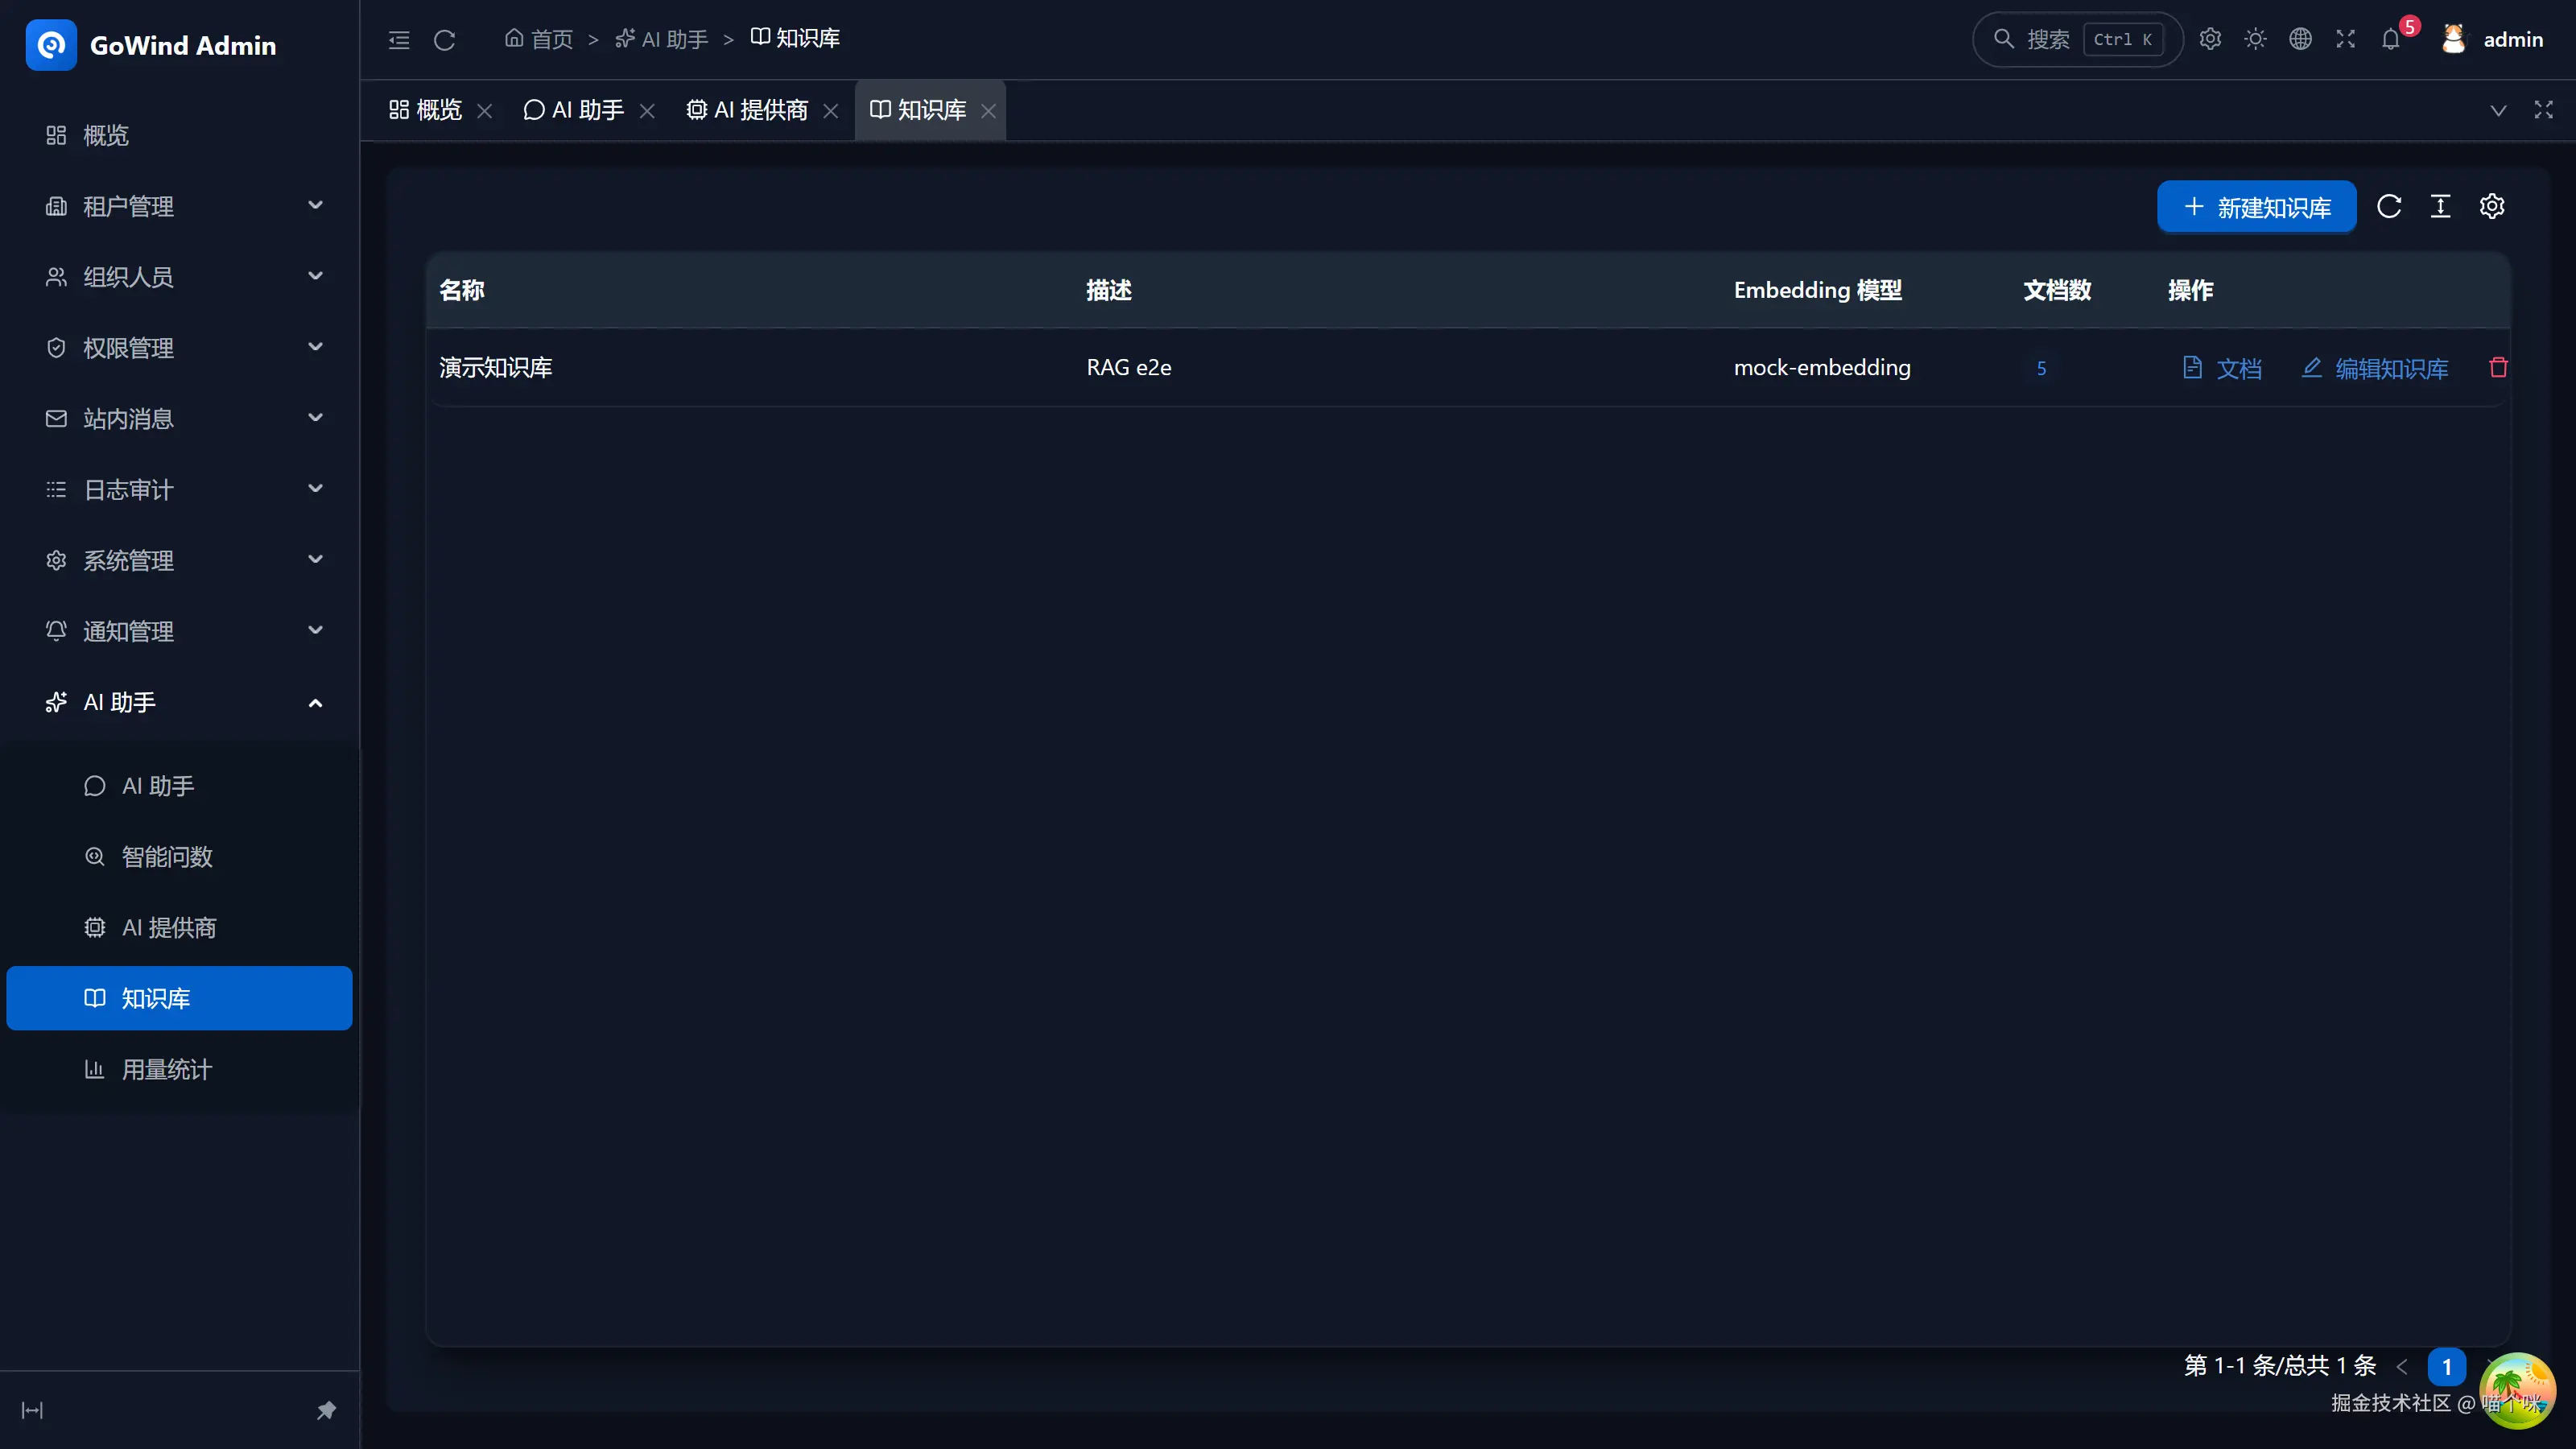Maximize content with tab bar expand icon
The image size is (2576, 1449).
[2543, 110]
